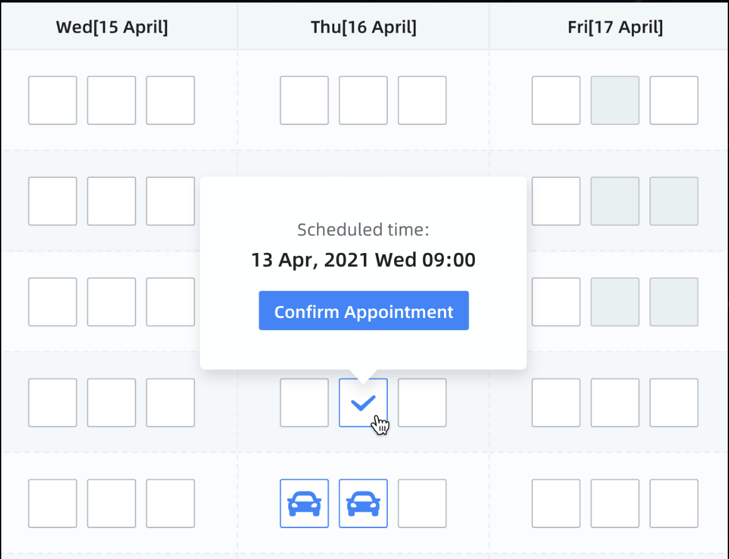Open the Fri[17 April] column header
The width and height of the screenshot is (729, 559).
pyautogui.click(x=615, y=27)
